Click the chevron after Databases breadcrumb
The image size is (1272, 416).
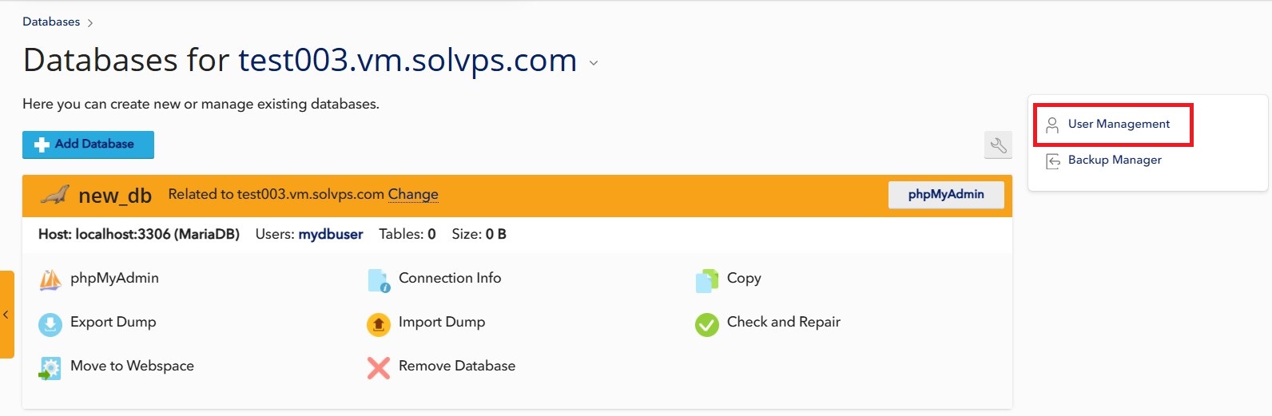point(90,23)
